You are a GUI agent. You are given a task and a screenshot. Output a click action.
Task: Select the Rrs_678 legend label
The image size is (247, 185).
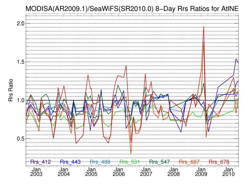click(x=219, y=162)
